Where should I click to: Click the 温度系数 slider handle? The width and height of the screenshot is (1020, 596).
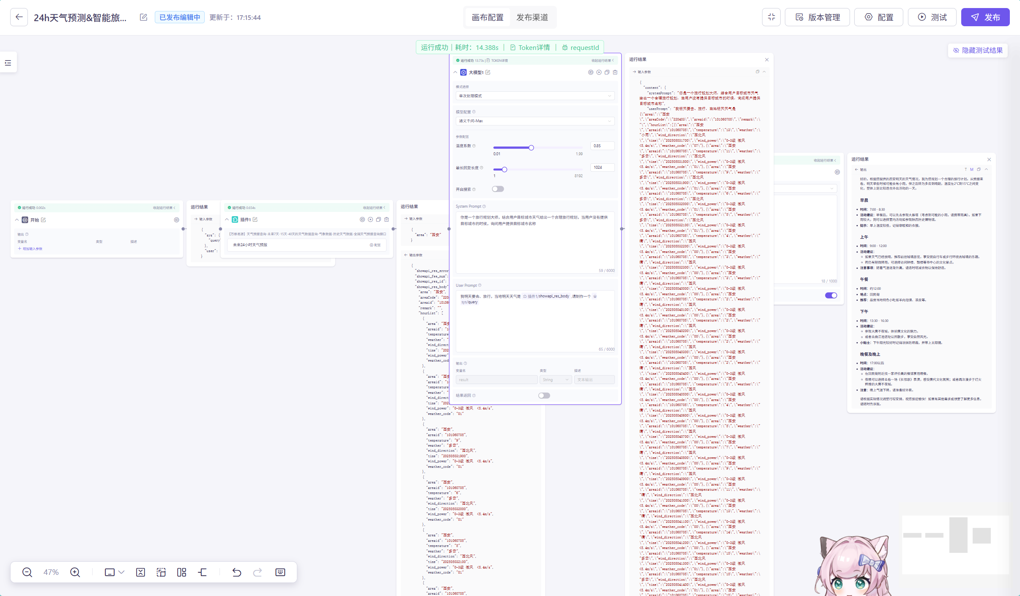[531, 148]
